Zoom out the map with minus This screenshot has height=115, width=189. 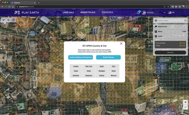point(185,107)
